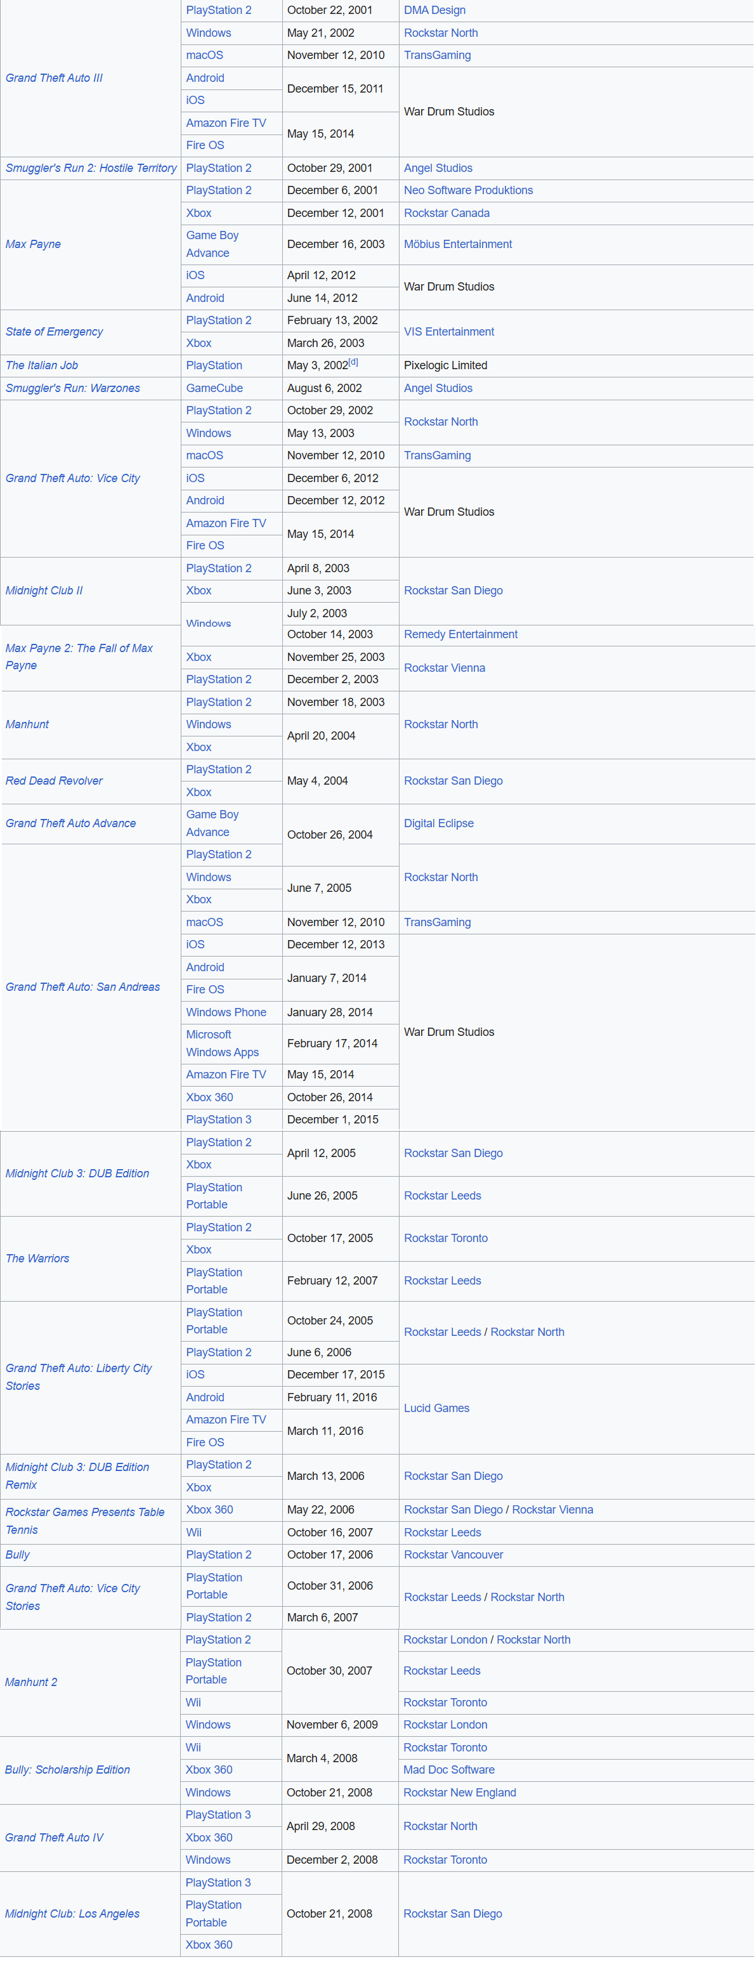Open Grand Theft Auto: Vice City link
Viewport: 756px width, 1969px height.
(72, 478)
